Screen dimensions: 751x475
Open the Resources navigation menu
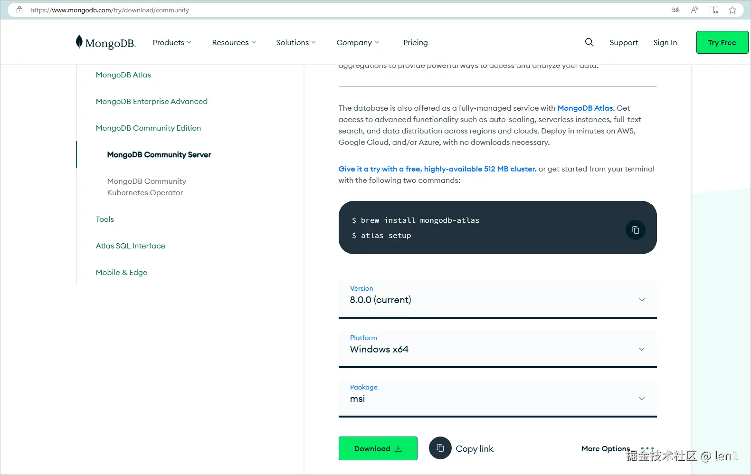[x=234, y=43]
